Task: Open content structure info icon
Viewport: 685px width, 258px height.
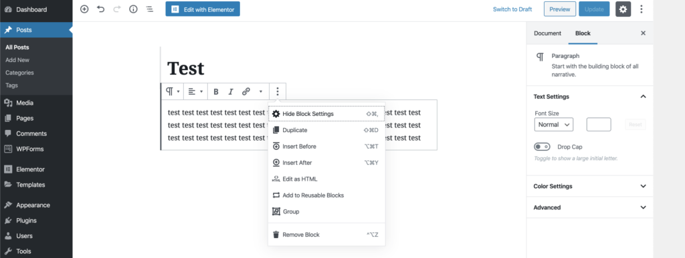Action: pos(133,9)
